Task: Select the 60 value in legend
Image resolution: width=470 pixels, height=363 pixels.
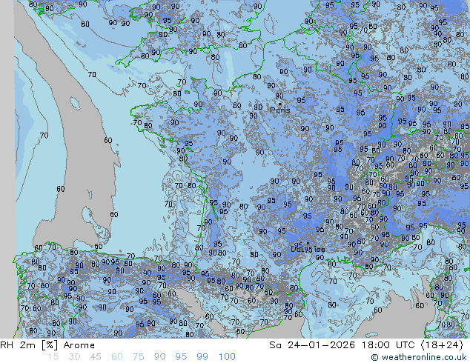Action: (117, 356)
